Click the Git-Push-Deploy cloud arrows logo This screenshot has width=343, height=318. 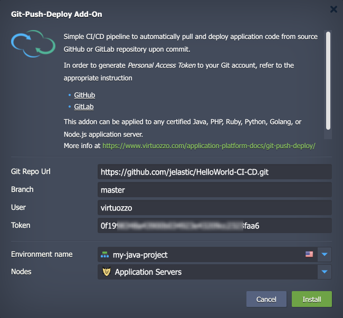33,44
